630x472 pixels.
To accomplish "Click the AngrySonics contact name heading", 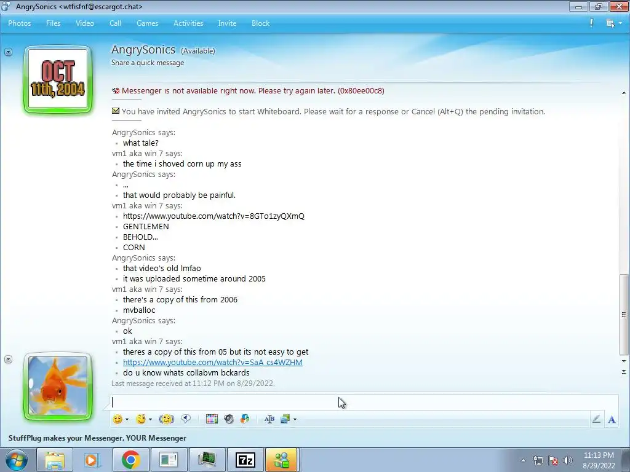I will click(143, 50).
